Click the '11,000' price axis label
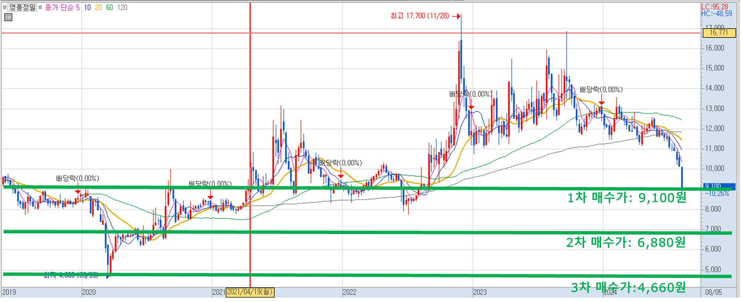This screenshot has width=742, height=302. coord(715,149)
